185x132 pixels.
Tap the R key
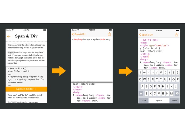coord(153,79)
